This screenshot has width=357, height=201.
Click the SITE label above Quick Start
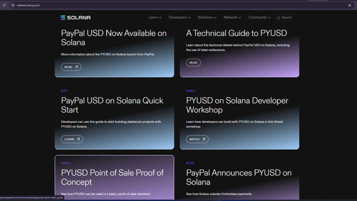click(x=64, y=91)
